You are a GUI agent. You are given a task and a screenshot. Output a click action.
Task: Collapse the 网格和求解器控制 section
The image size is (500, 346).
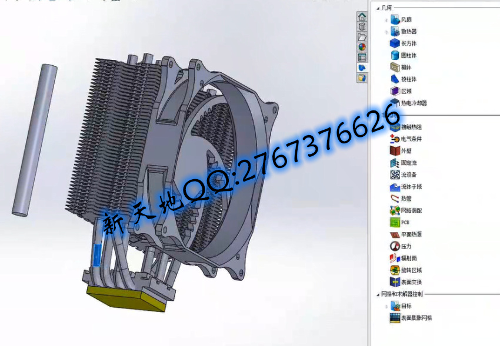pyautogui.click(x=378, y=294)
